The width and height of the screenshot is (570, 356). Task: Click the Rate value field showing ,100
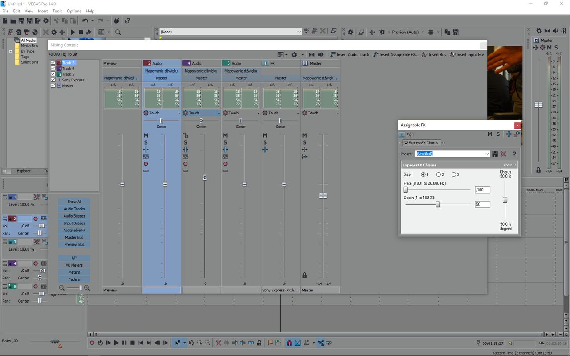483,190
